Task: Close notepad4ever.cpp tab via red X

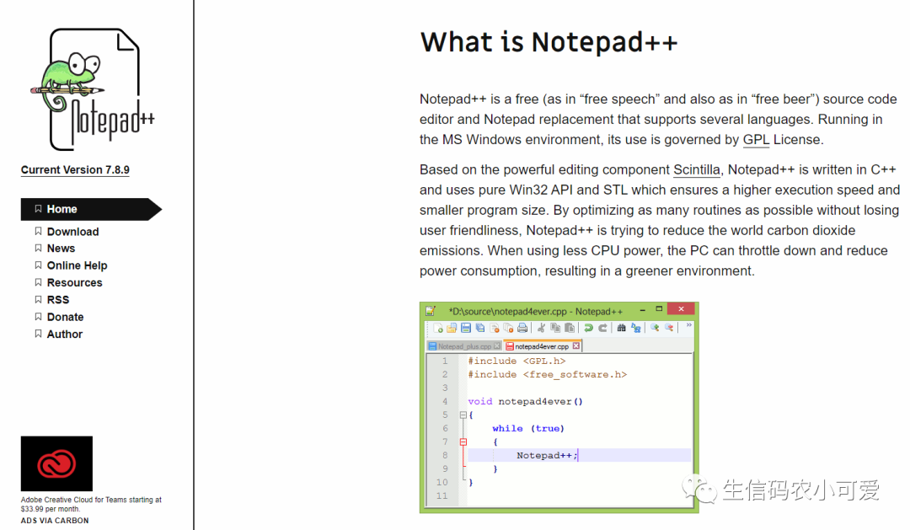Action: point(575,346)
